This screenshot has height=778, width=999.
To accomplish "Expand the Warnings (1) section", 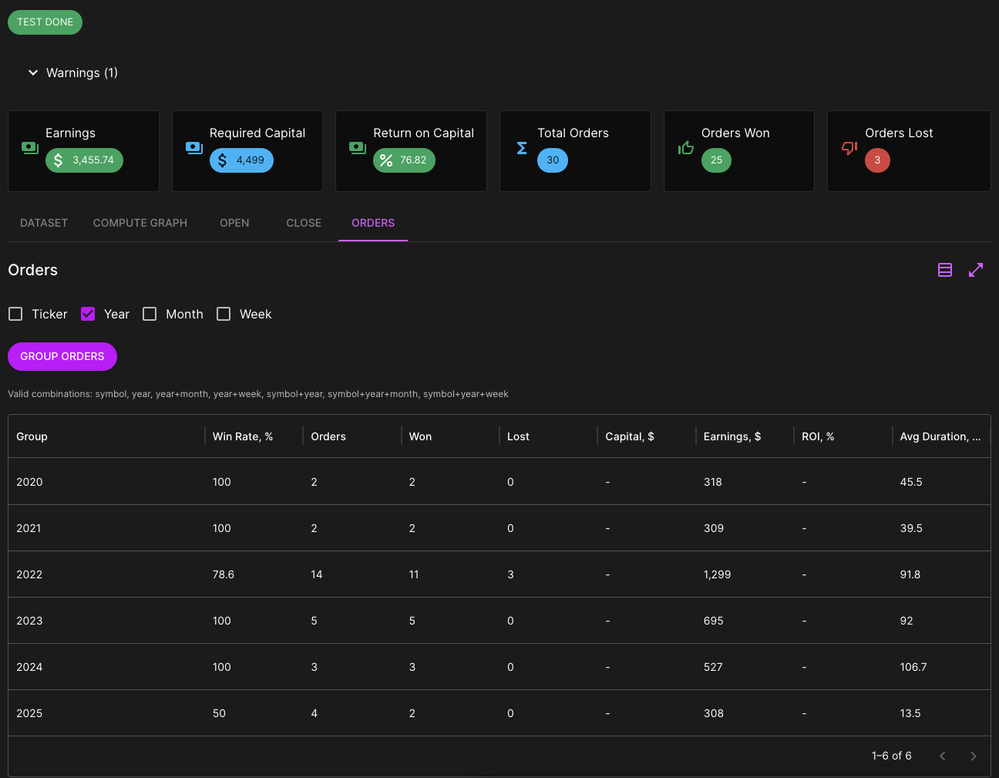I will pos(72,72).
